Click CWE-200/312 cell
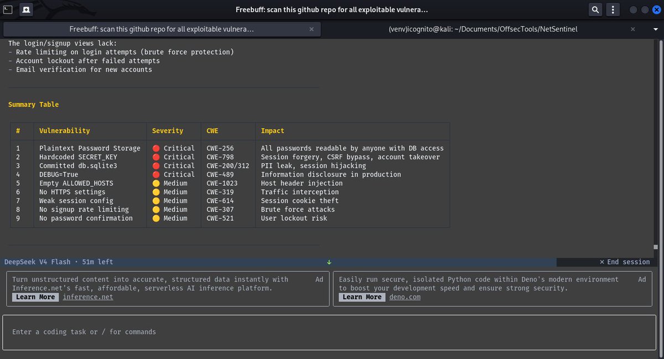 (x=227, y=165)
